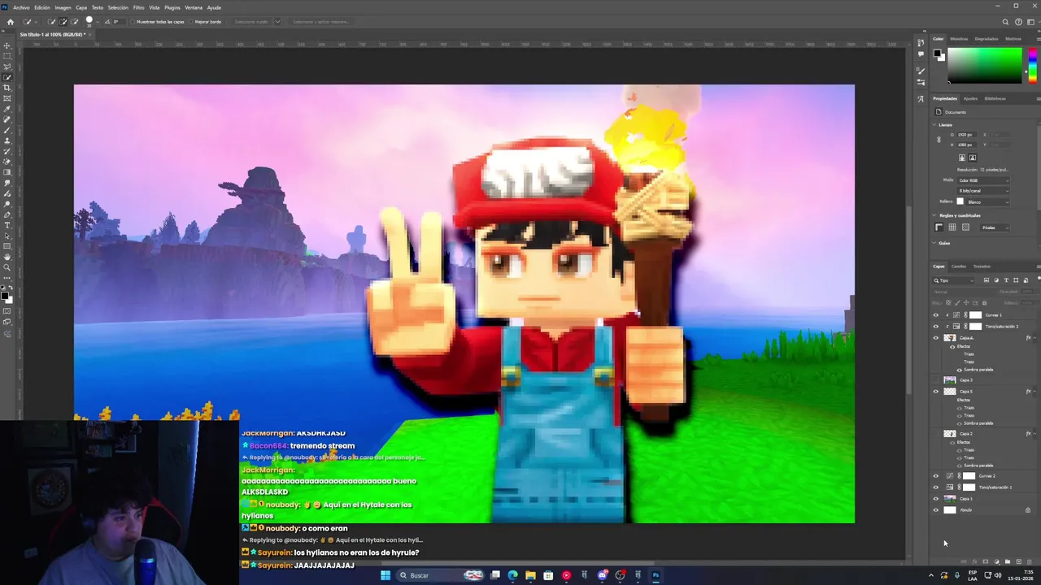Collapse the Lienzo section
The width and height of the screenshot is (1041, 585).
coord(934,125)
